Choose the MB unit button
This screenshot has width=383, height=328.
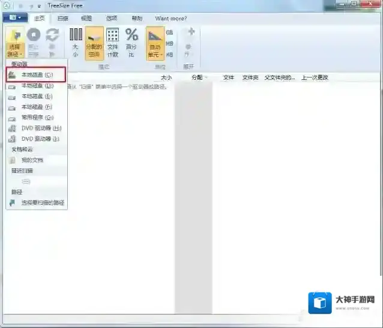click(x=169, y=43)
